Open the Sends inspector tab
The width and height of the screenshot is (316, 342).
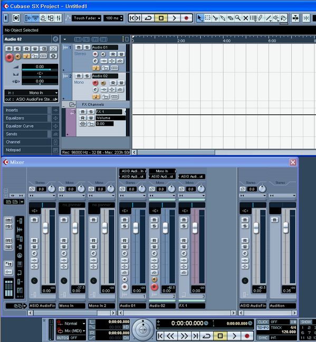(x=27, y=134)
